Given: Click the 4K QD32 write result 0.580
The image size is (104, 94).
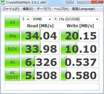Looking at the screenshot, I should coord(80,75).
